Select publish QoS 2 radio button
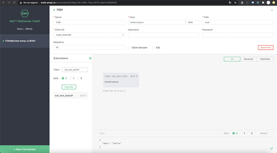The image size is (277, 153). coord(248,133)
